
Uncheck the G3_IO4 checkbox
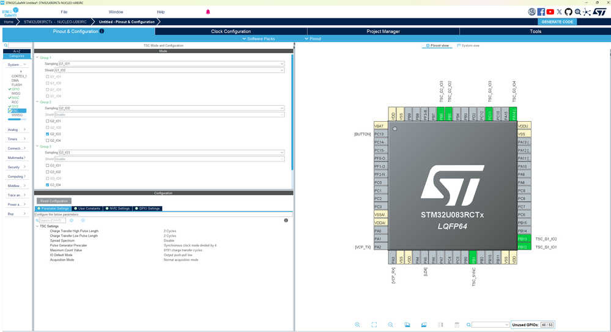(x=48, y=185)
